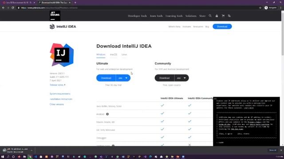Select the Download IntelliJ IDEA browser tab
Viewport: 284px width, 159px height.
coord(54,3)
